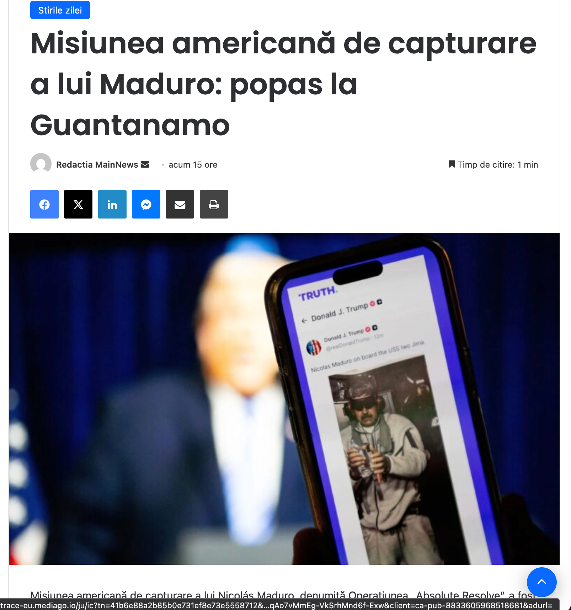Image resolution: width=571 pixels, height=610 pixels.
Task: Click the 'acum 15 ore' timestamp
Action: (x=193, y=165)
